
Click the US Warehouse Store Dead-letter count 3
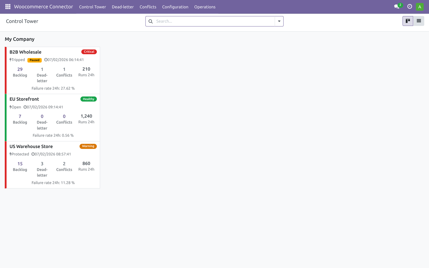[42, 164]
